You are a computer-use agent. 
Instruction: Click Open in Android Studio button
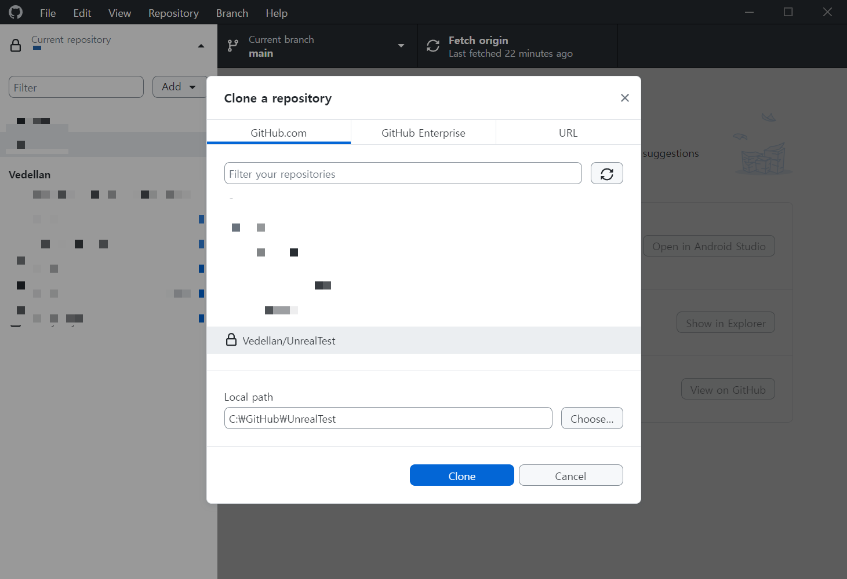point(709,246)
